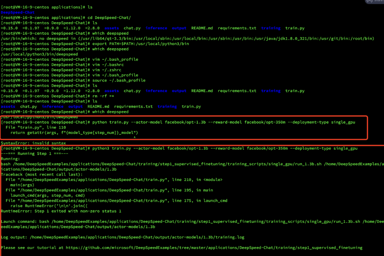The width and height of the screenshot is (384, 256).
Task: Click the 'return getattr(args, ...' code line
Action: pos(74,133)
